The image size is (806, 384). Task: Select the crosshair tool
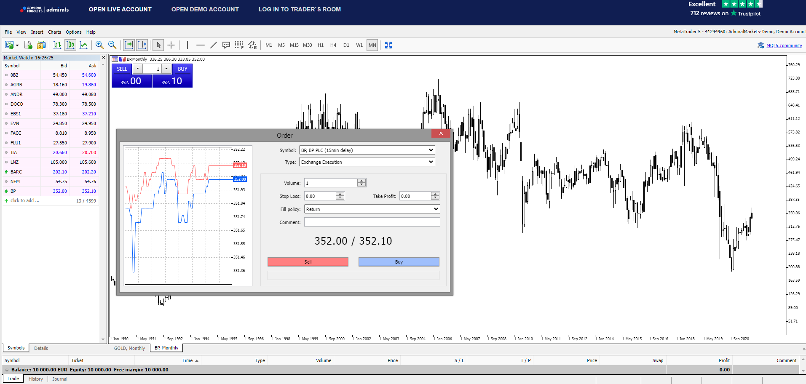point(171,45)
